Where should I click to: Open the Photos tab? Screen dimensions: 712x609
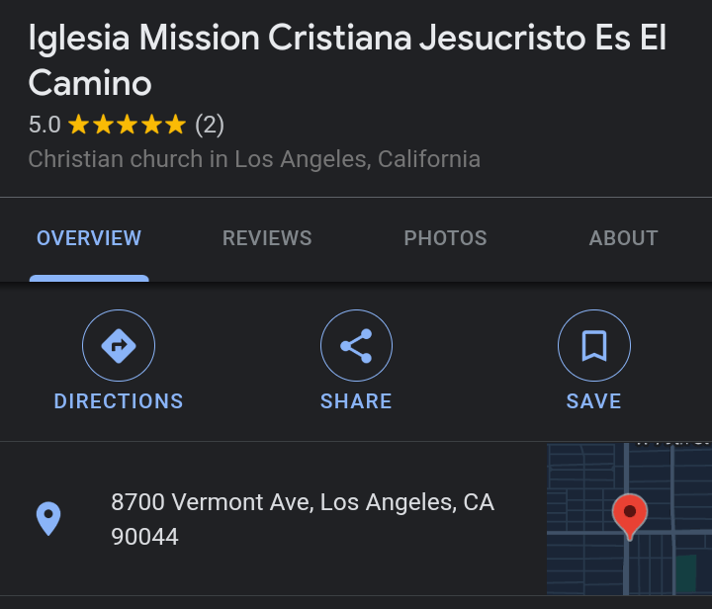(445, 238)
